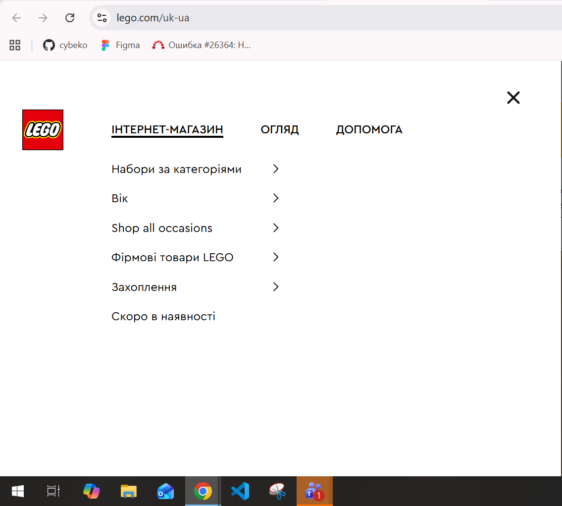Expand chevron next to Набори за категоріями

coord(275,169)
